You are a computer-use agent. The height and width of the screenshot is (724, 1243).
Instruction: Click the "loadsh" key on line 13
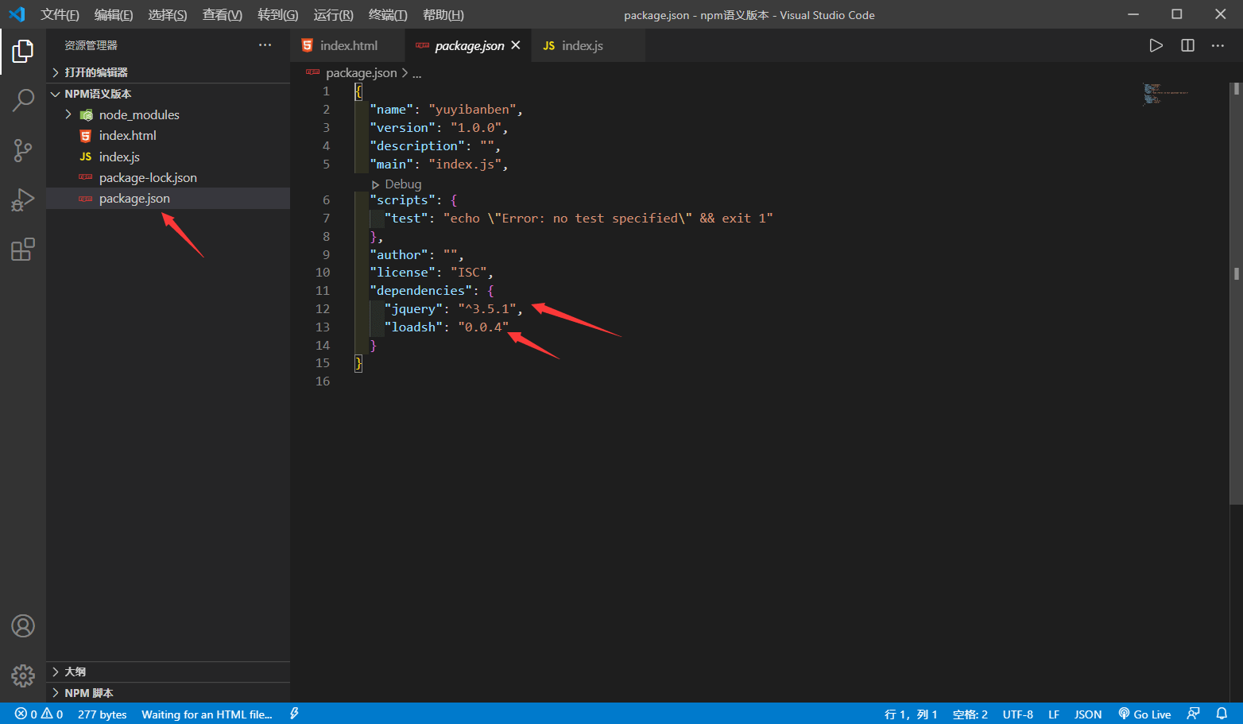coord(413,327)
